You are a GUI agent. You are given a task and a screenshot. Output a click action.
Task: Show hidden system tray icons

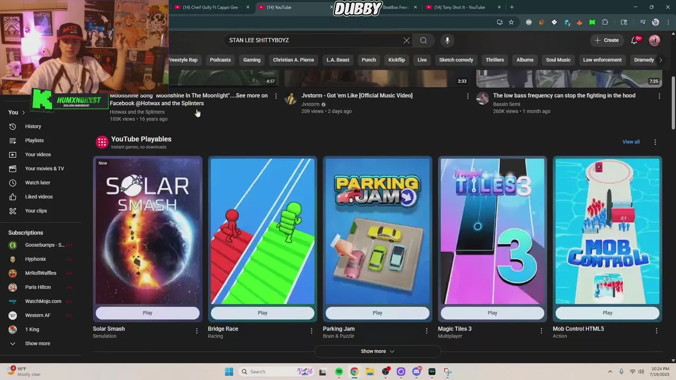point(610,372)
